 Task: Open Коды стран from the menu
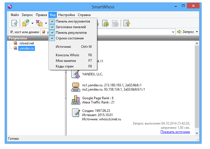pyautogui.click(x=73, y=66)
